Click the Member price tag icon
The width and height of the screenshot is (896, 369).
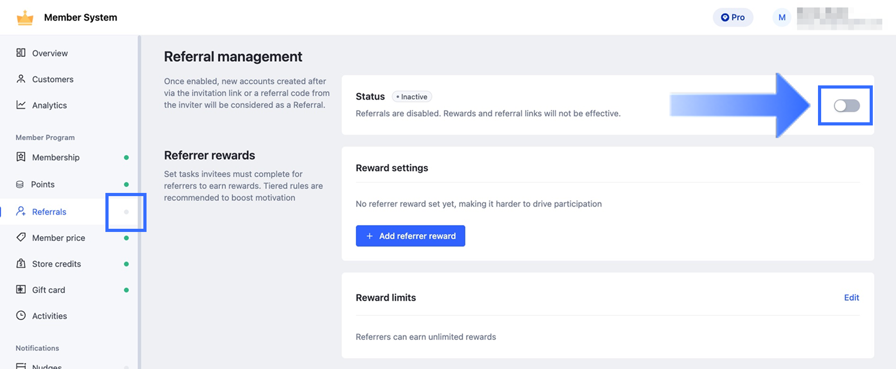[21, 237]
